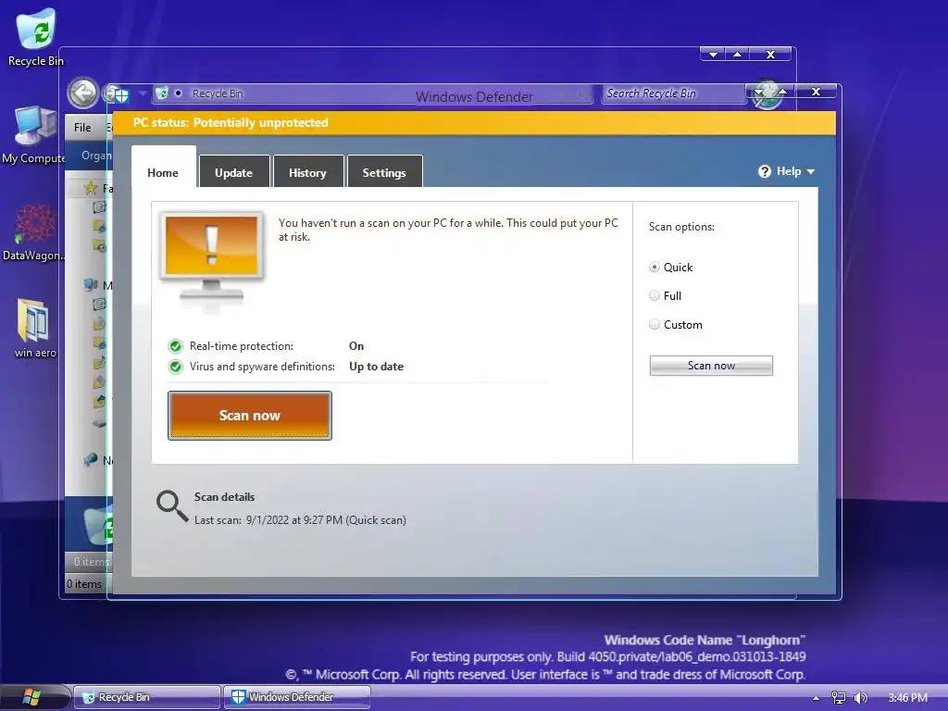Screen dimensions: 948x711
Task: Click the Help link text
Action: click(x=789, y=171)
